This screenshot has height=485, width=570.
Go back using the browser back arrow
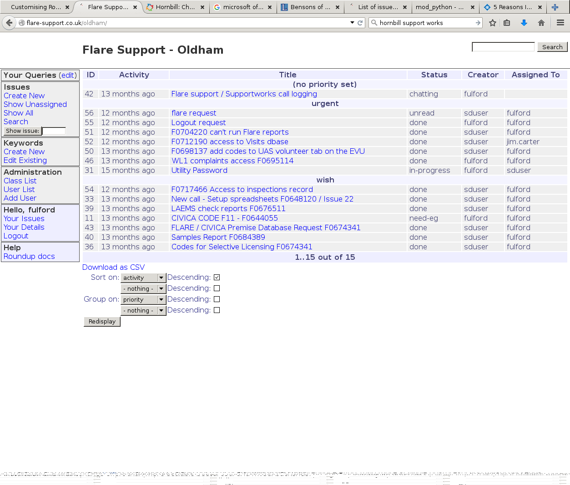tap(9, 23)
